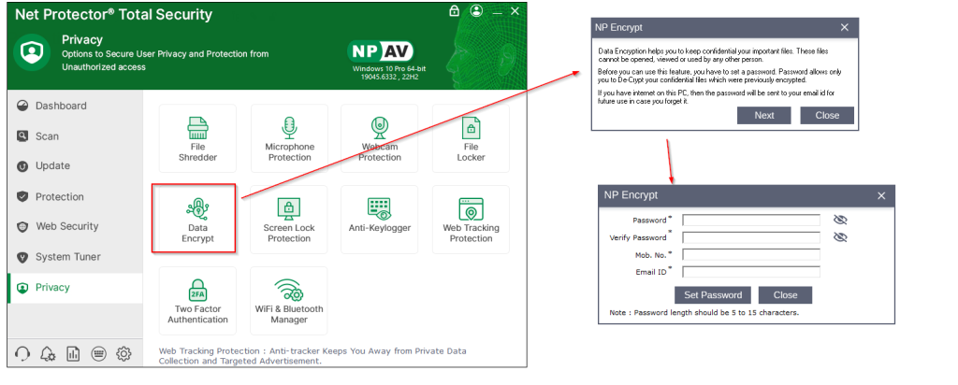Switch to the Dashboard section
This screenshot has height=385, width=958.
tap(61, 106)
